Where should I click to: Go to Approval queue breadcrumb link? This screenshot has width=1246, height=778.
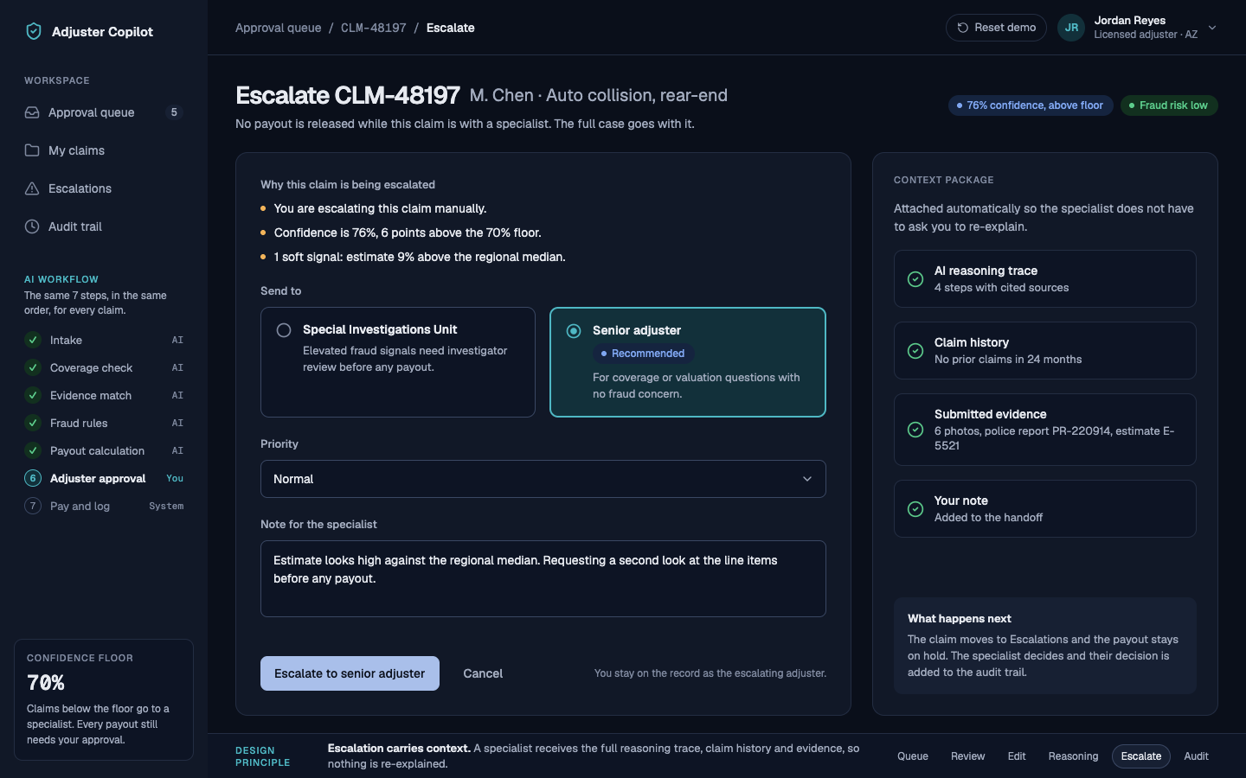[x=279, y=28]
